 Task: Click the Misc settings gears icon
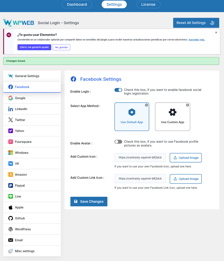click(11, 251)
